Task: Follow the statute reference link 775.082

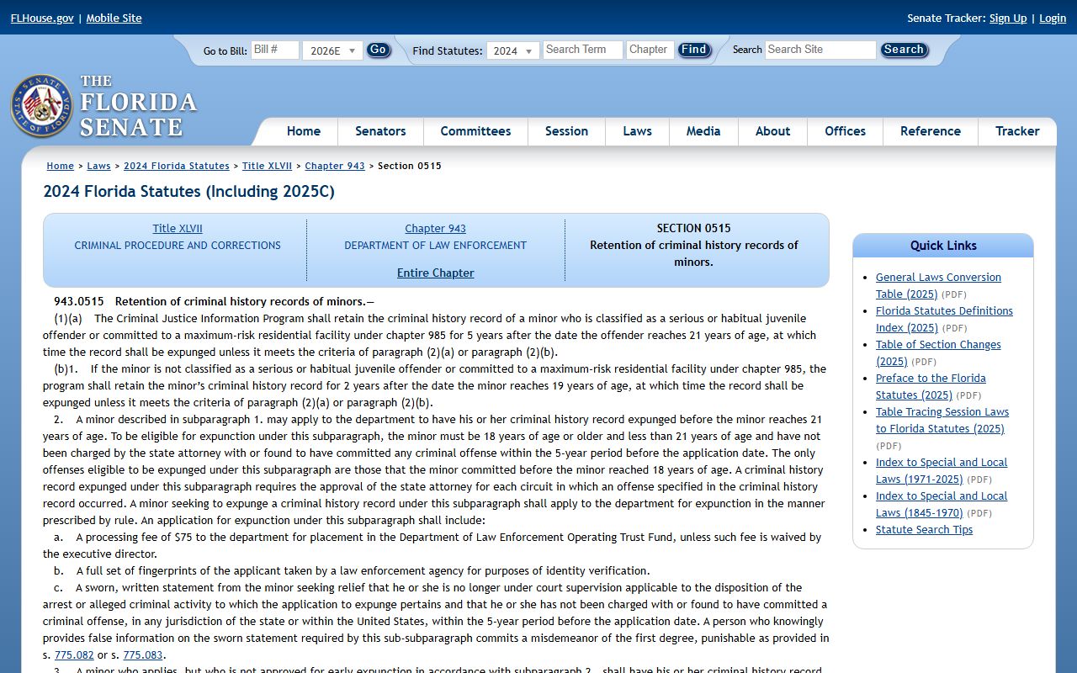Action: point(74,654)
